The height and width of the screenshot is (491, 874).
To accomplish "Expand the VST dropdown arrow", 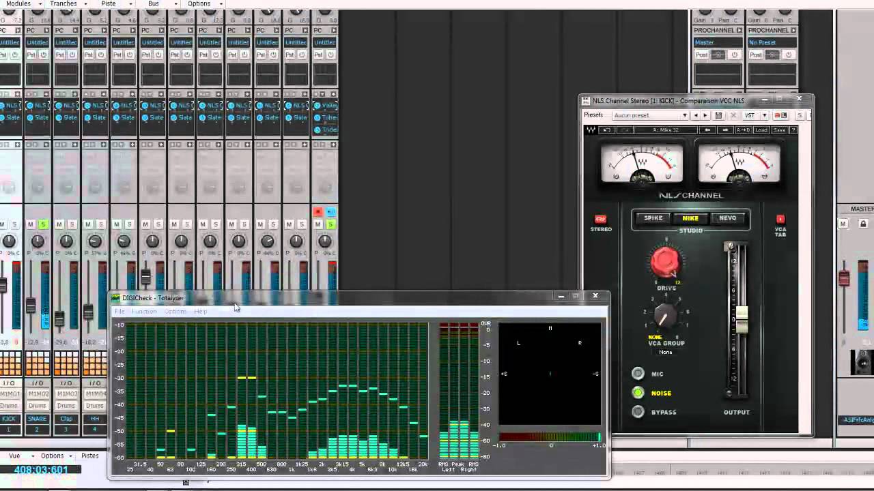I will pos(764,115).
